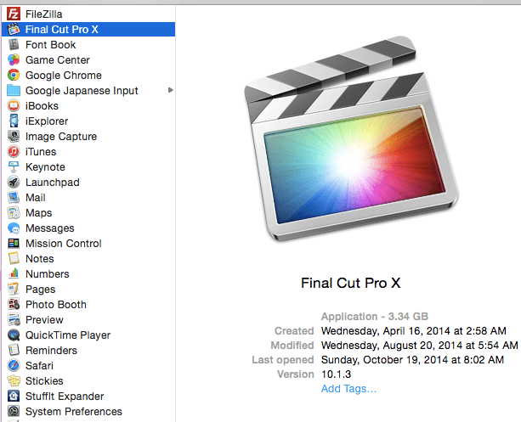Expand the Google Japanese Input folder arrow
This screenshot has width=521, height=422.
tap(171, 91)
